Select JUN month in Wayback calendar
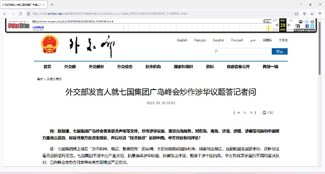This screenshot has width=325, height=174. coord(290,21)
